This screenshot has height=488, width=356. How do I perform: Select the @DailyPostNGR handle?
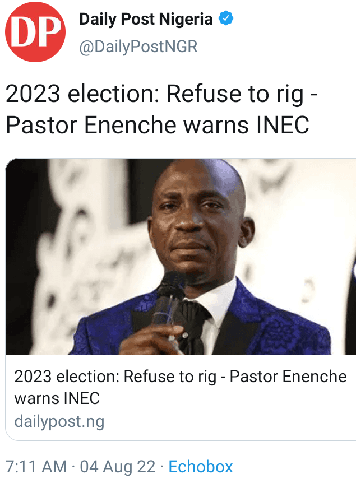[138, 47]
